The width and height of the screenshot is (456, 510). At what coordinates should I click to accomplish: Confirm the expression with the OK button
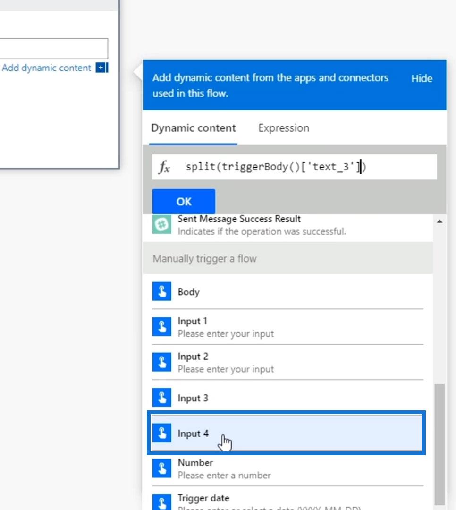(184, 201)
